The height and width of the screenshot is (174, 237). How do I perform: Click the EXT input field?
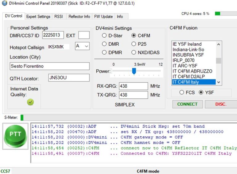click(84, 35)
